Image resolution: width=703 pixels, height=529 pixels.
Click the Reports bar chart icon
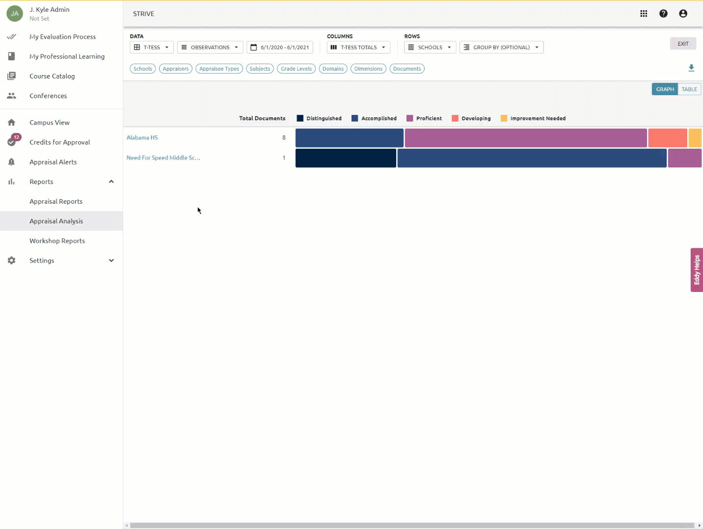(x=11, y=182)
